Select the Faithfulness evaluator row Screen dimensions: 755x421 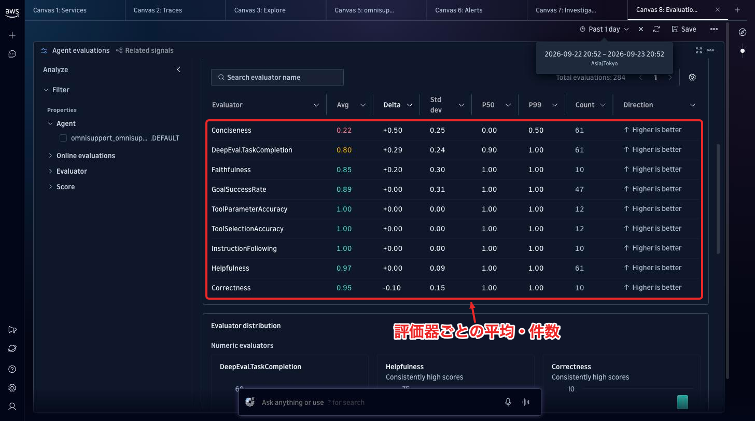click(454, 170)
